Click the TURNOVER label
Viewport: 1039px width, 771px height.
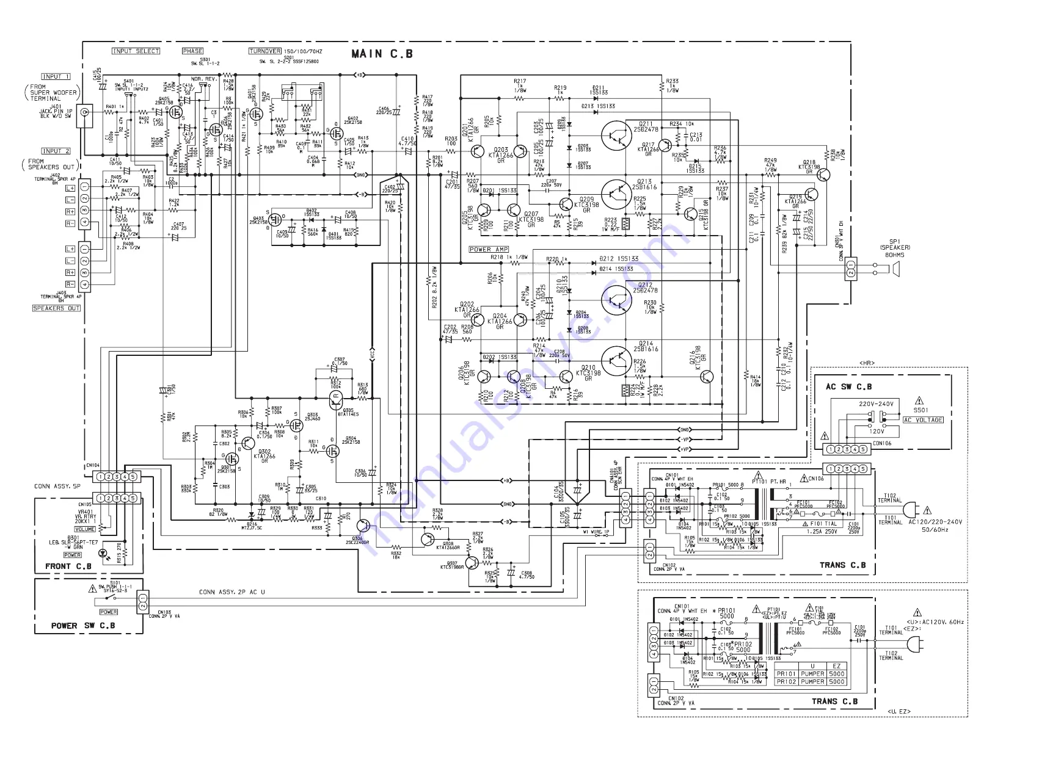[265, 51]
